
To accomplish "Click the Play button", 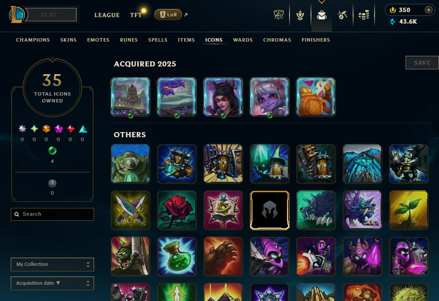I will (x=49, y=15).
